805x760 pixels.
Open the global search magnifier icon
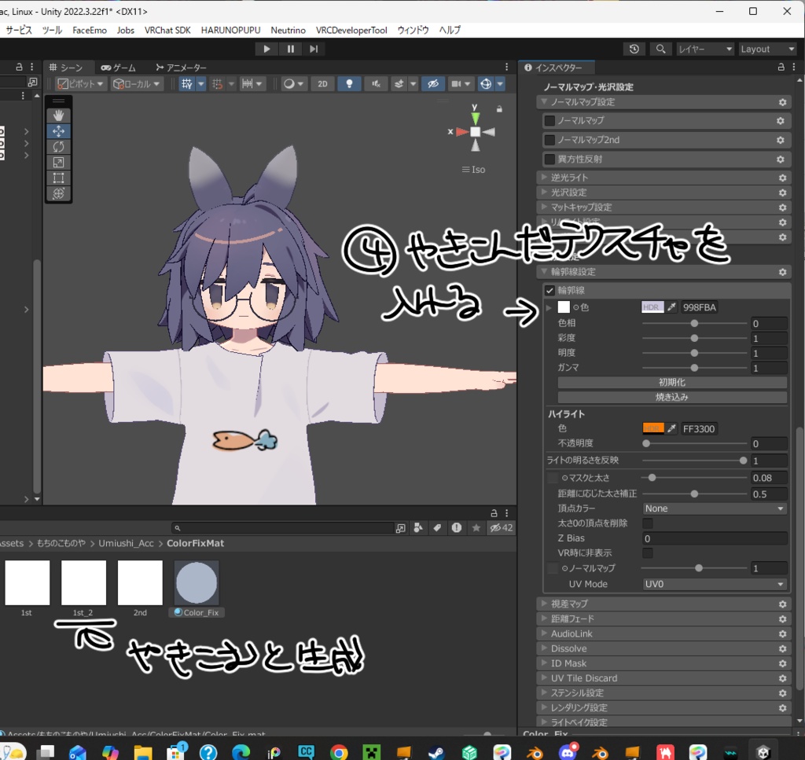(660, 49)
